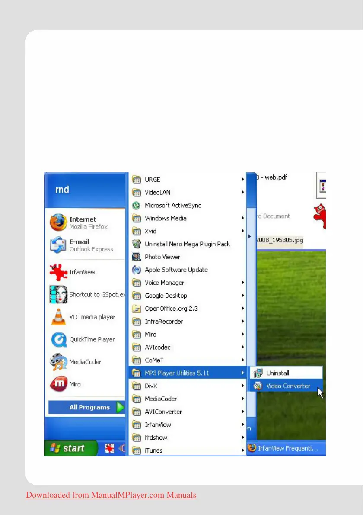Select Video Converter menu entry
The height and width of the screenshot is (515, 363).
tap(286, 386)
